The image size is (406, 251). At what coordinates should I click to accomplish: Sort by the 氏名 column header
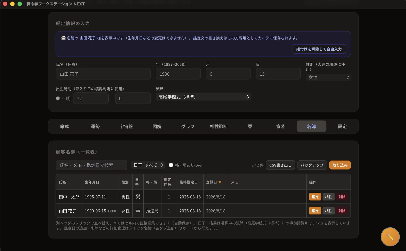[69, 182]
